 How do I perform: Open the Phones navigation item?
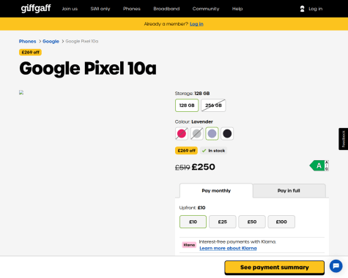[132, 9]
